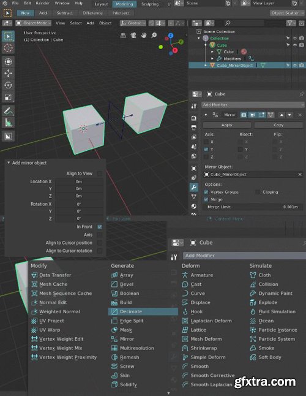Image resolution: width=306 pixels, height=396 pixels.
Task: Enable Align to View checkbox
Action: point(100,173)
